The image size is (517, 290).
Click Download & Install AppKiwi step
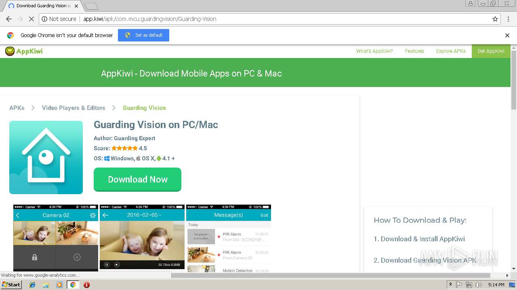(419, 239)
